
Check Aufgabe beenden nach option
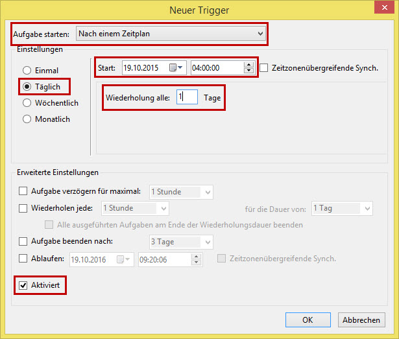(x=23, y=242)
